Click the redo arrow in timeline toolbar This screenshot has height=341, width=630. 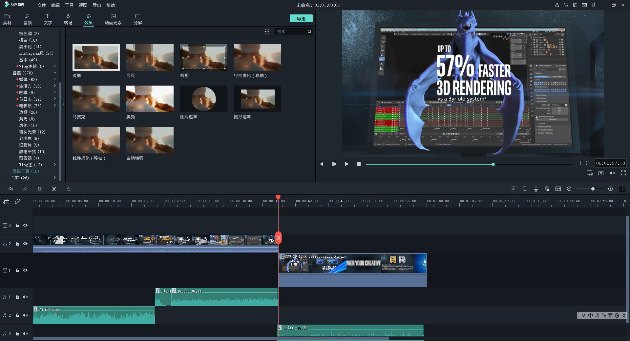(25, 189)
